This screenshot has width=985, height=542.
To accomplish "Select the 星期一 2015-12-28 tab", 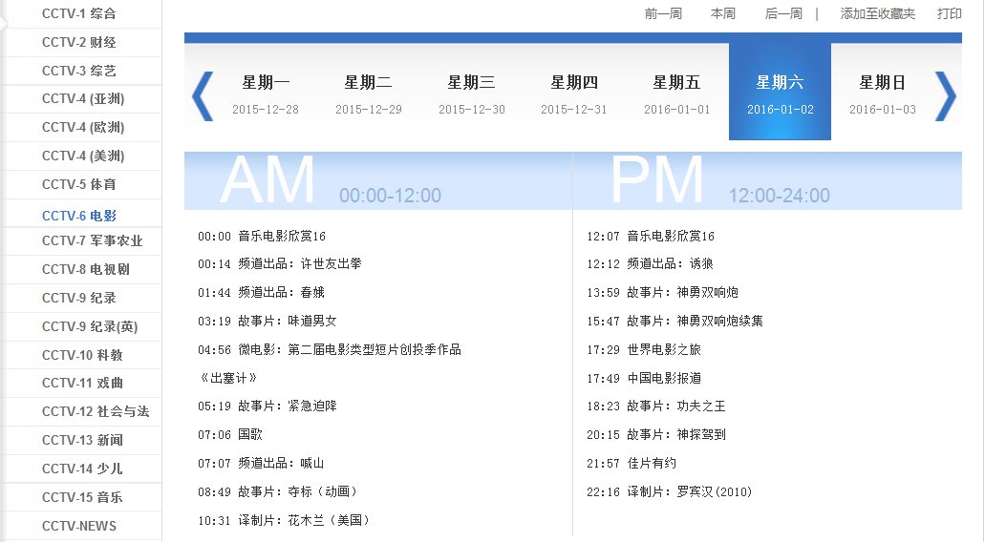I will (266, 94).
